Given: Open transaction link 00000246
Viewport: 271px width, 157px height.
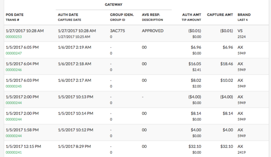Looking at the screenshot, I should click(14, 70).
